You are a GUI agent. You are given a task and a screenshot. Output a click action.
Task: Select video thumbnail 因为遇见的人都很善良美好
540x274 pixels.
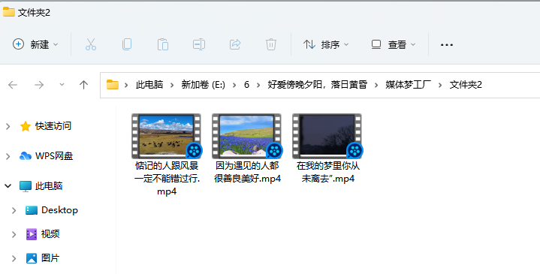coord(247,137)
